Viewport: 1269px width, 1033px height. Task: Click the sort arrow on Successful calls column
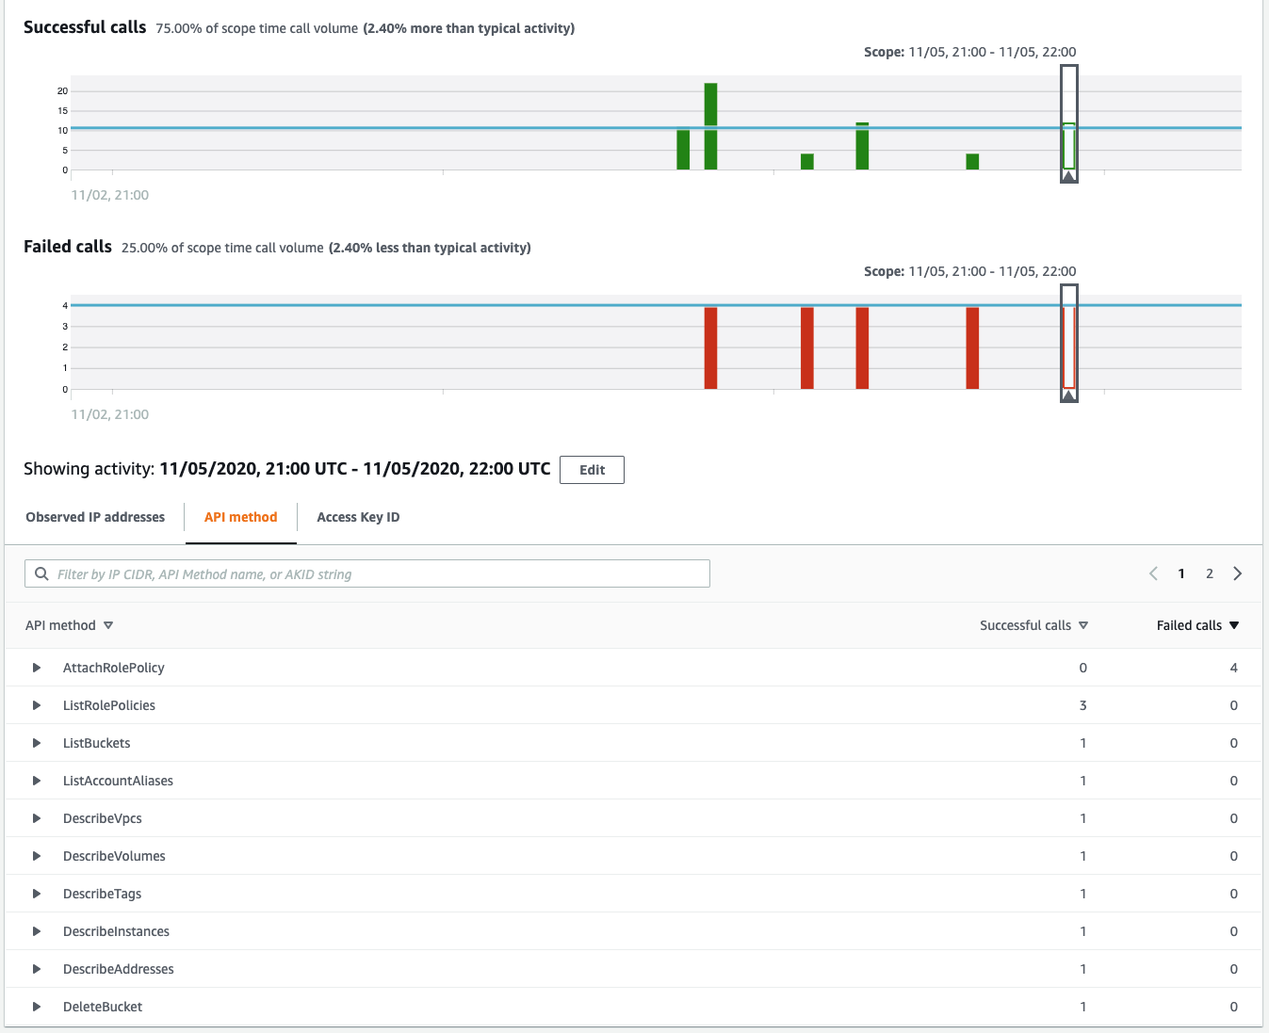tap(1084, 624)
